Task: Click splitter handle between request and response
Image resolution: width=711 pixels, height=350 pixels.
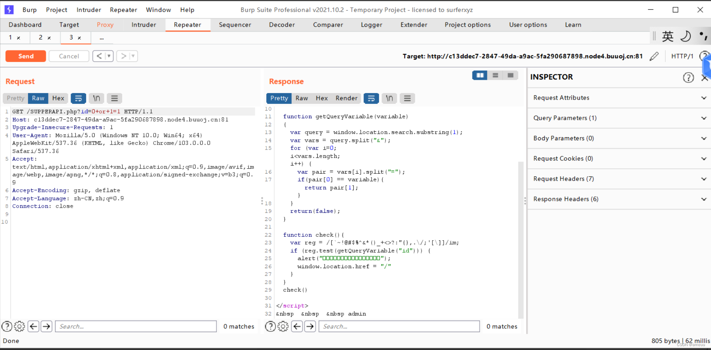Action: (x=262, y=201)
